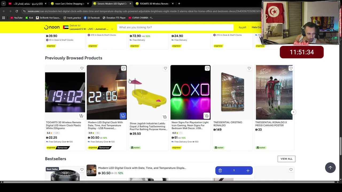Switch to noon Cart Online Shopping tab
The image size is (342, 192).
pyautogui.click(x=69, y=3)
